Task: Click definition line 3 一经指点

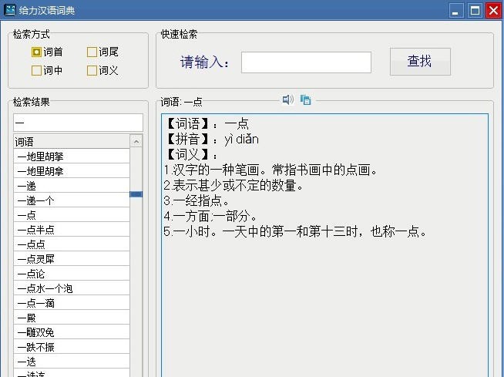Action: tap(196, 200)
